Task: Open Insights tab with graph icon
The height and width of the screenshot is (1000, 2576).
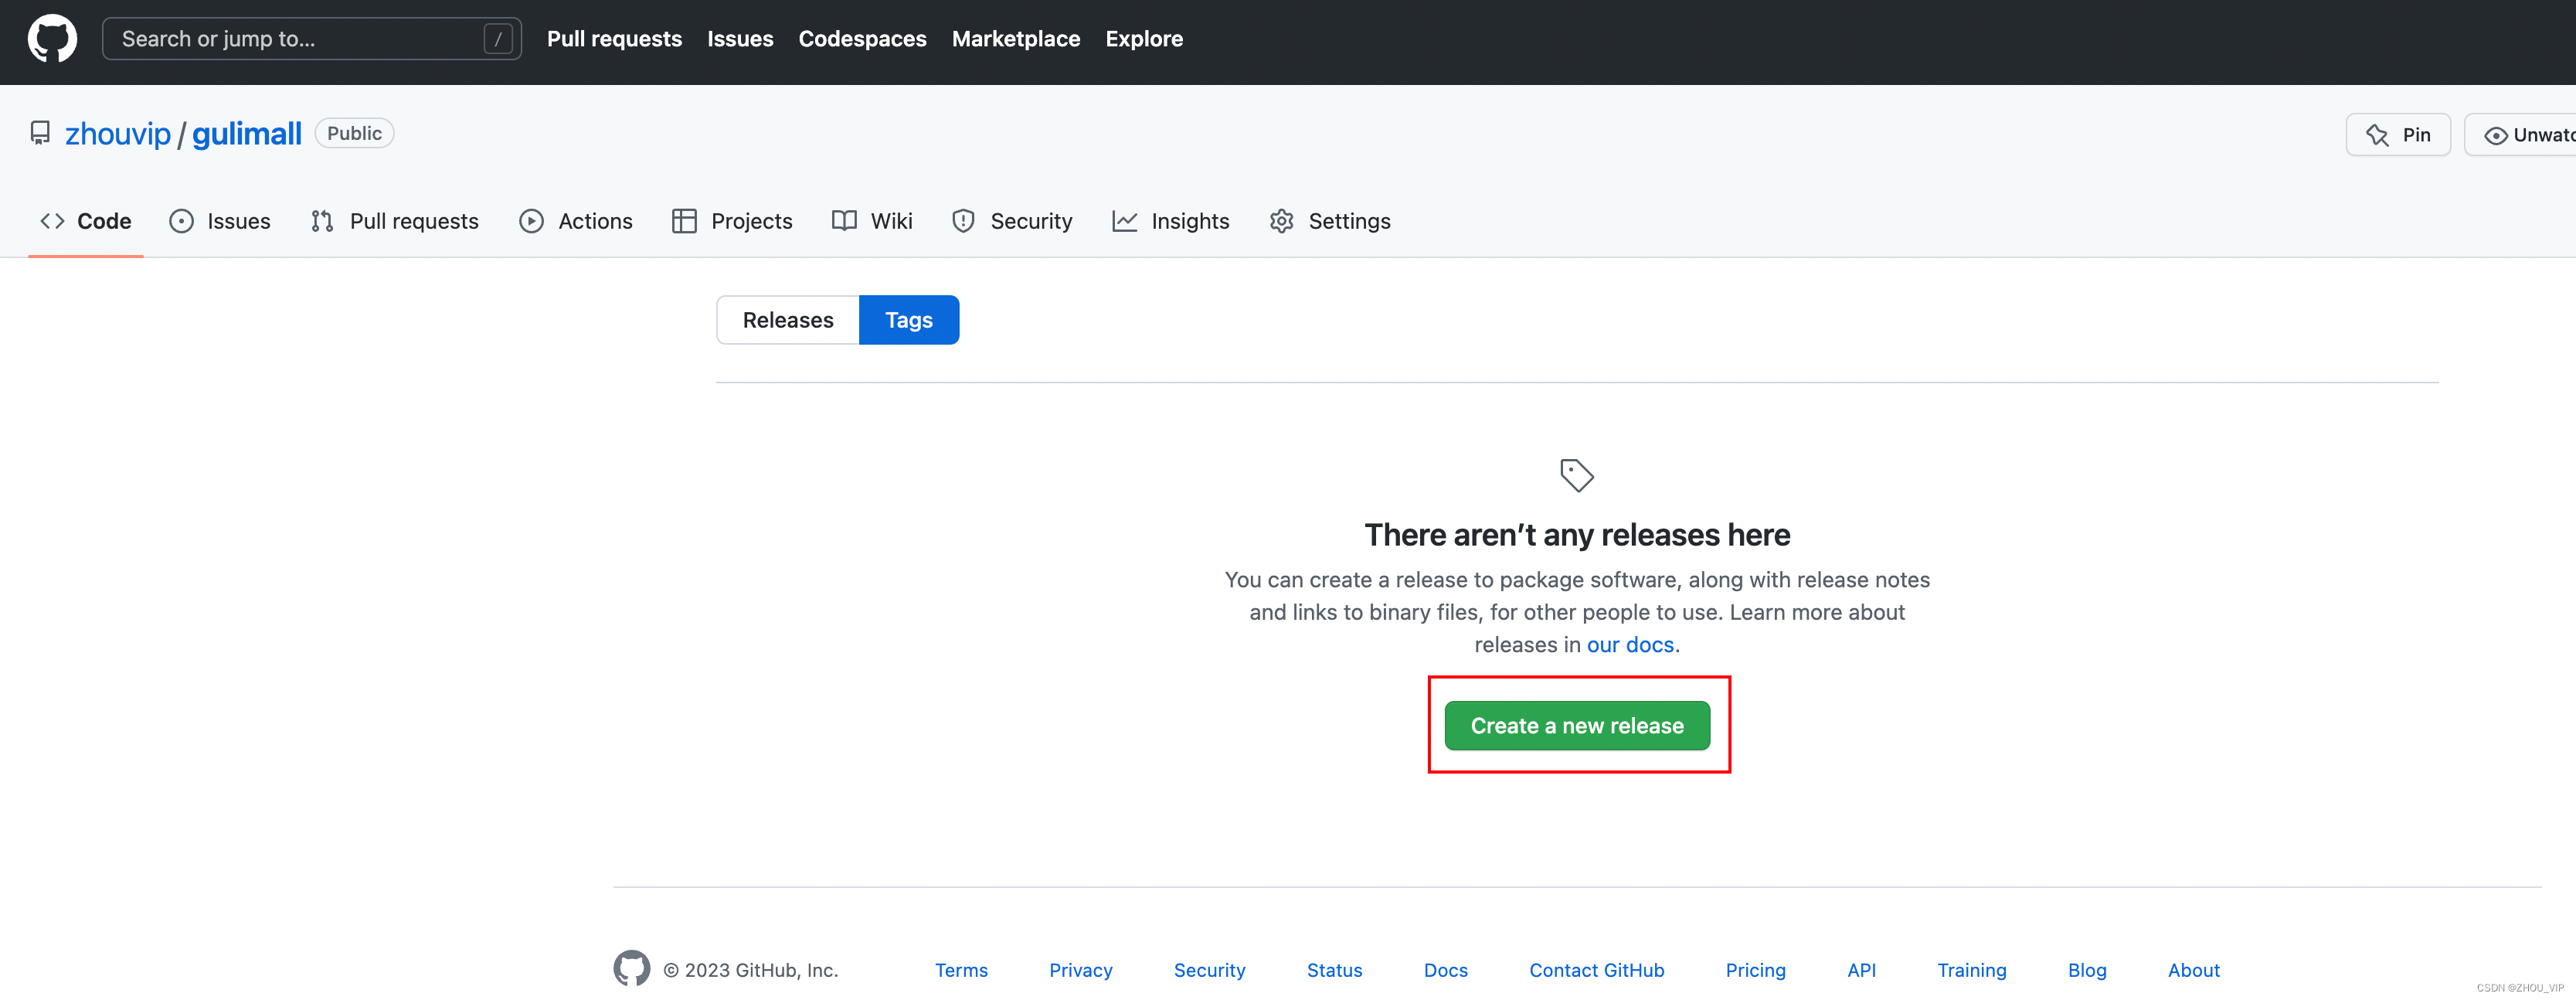Action: [x=1170, y=221]
